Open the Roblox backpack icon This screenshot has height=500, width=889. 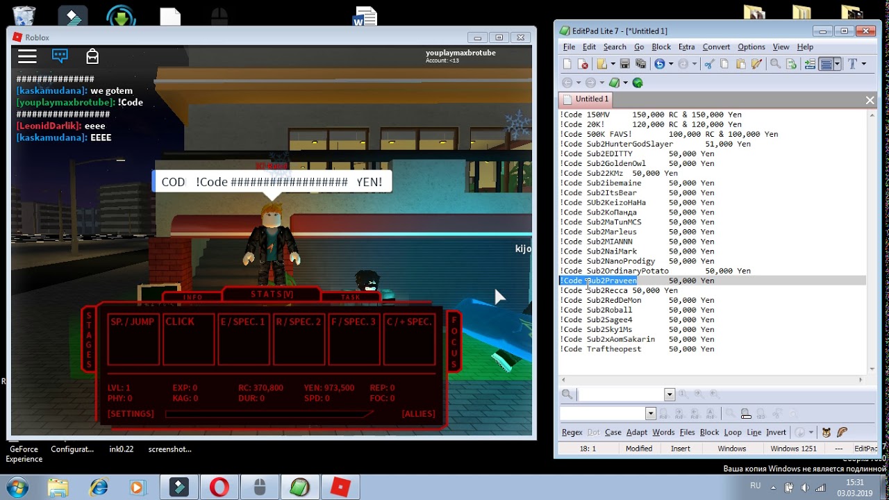[92, 56]
